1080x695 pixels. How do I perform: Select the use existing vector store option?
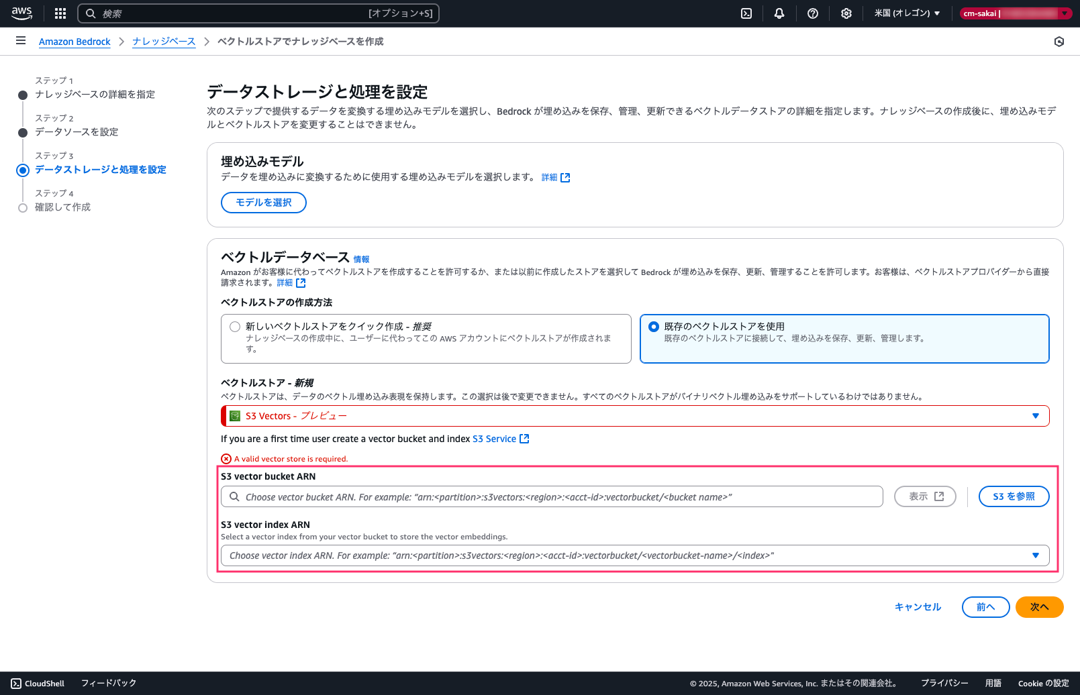pos(844,339)
